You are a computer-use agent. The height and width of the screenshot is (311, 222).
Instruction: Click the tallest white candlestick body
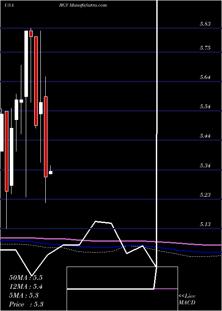point(26,64)
